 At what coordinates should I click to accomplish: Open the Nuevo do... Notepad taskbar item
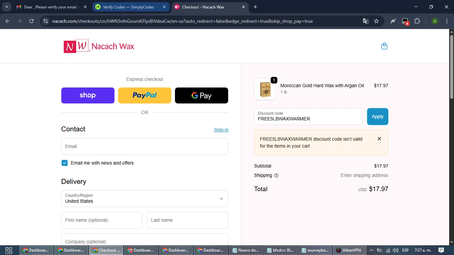pos(245,250)
